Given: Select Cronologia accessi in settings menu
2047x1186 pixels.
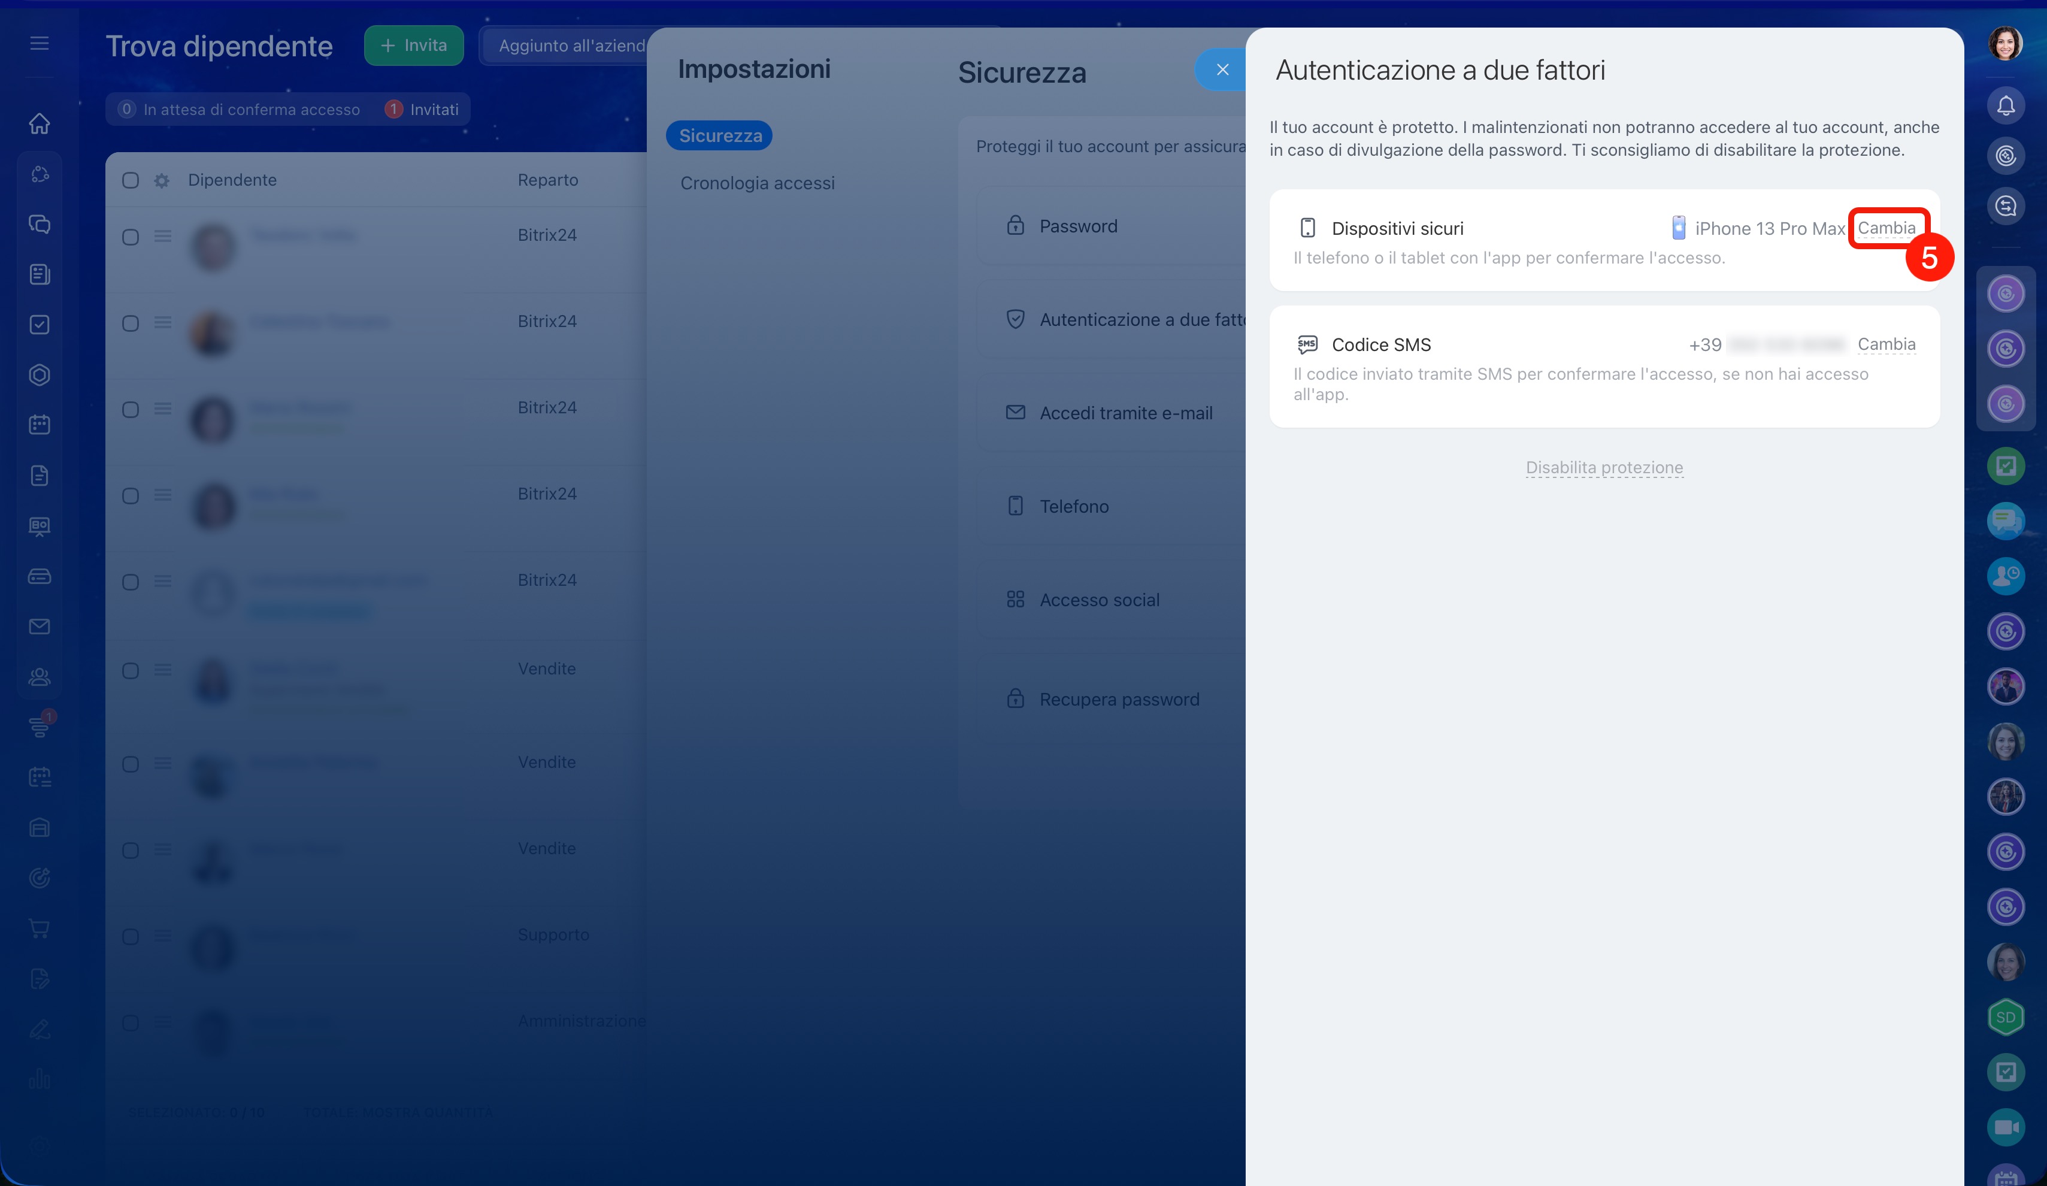Looking at the screenshot, I should pyautogui.click(x=757, y=183).
